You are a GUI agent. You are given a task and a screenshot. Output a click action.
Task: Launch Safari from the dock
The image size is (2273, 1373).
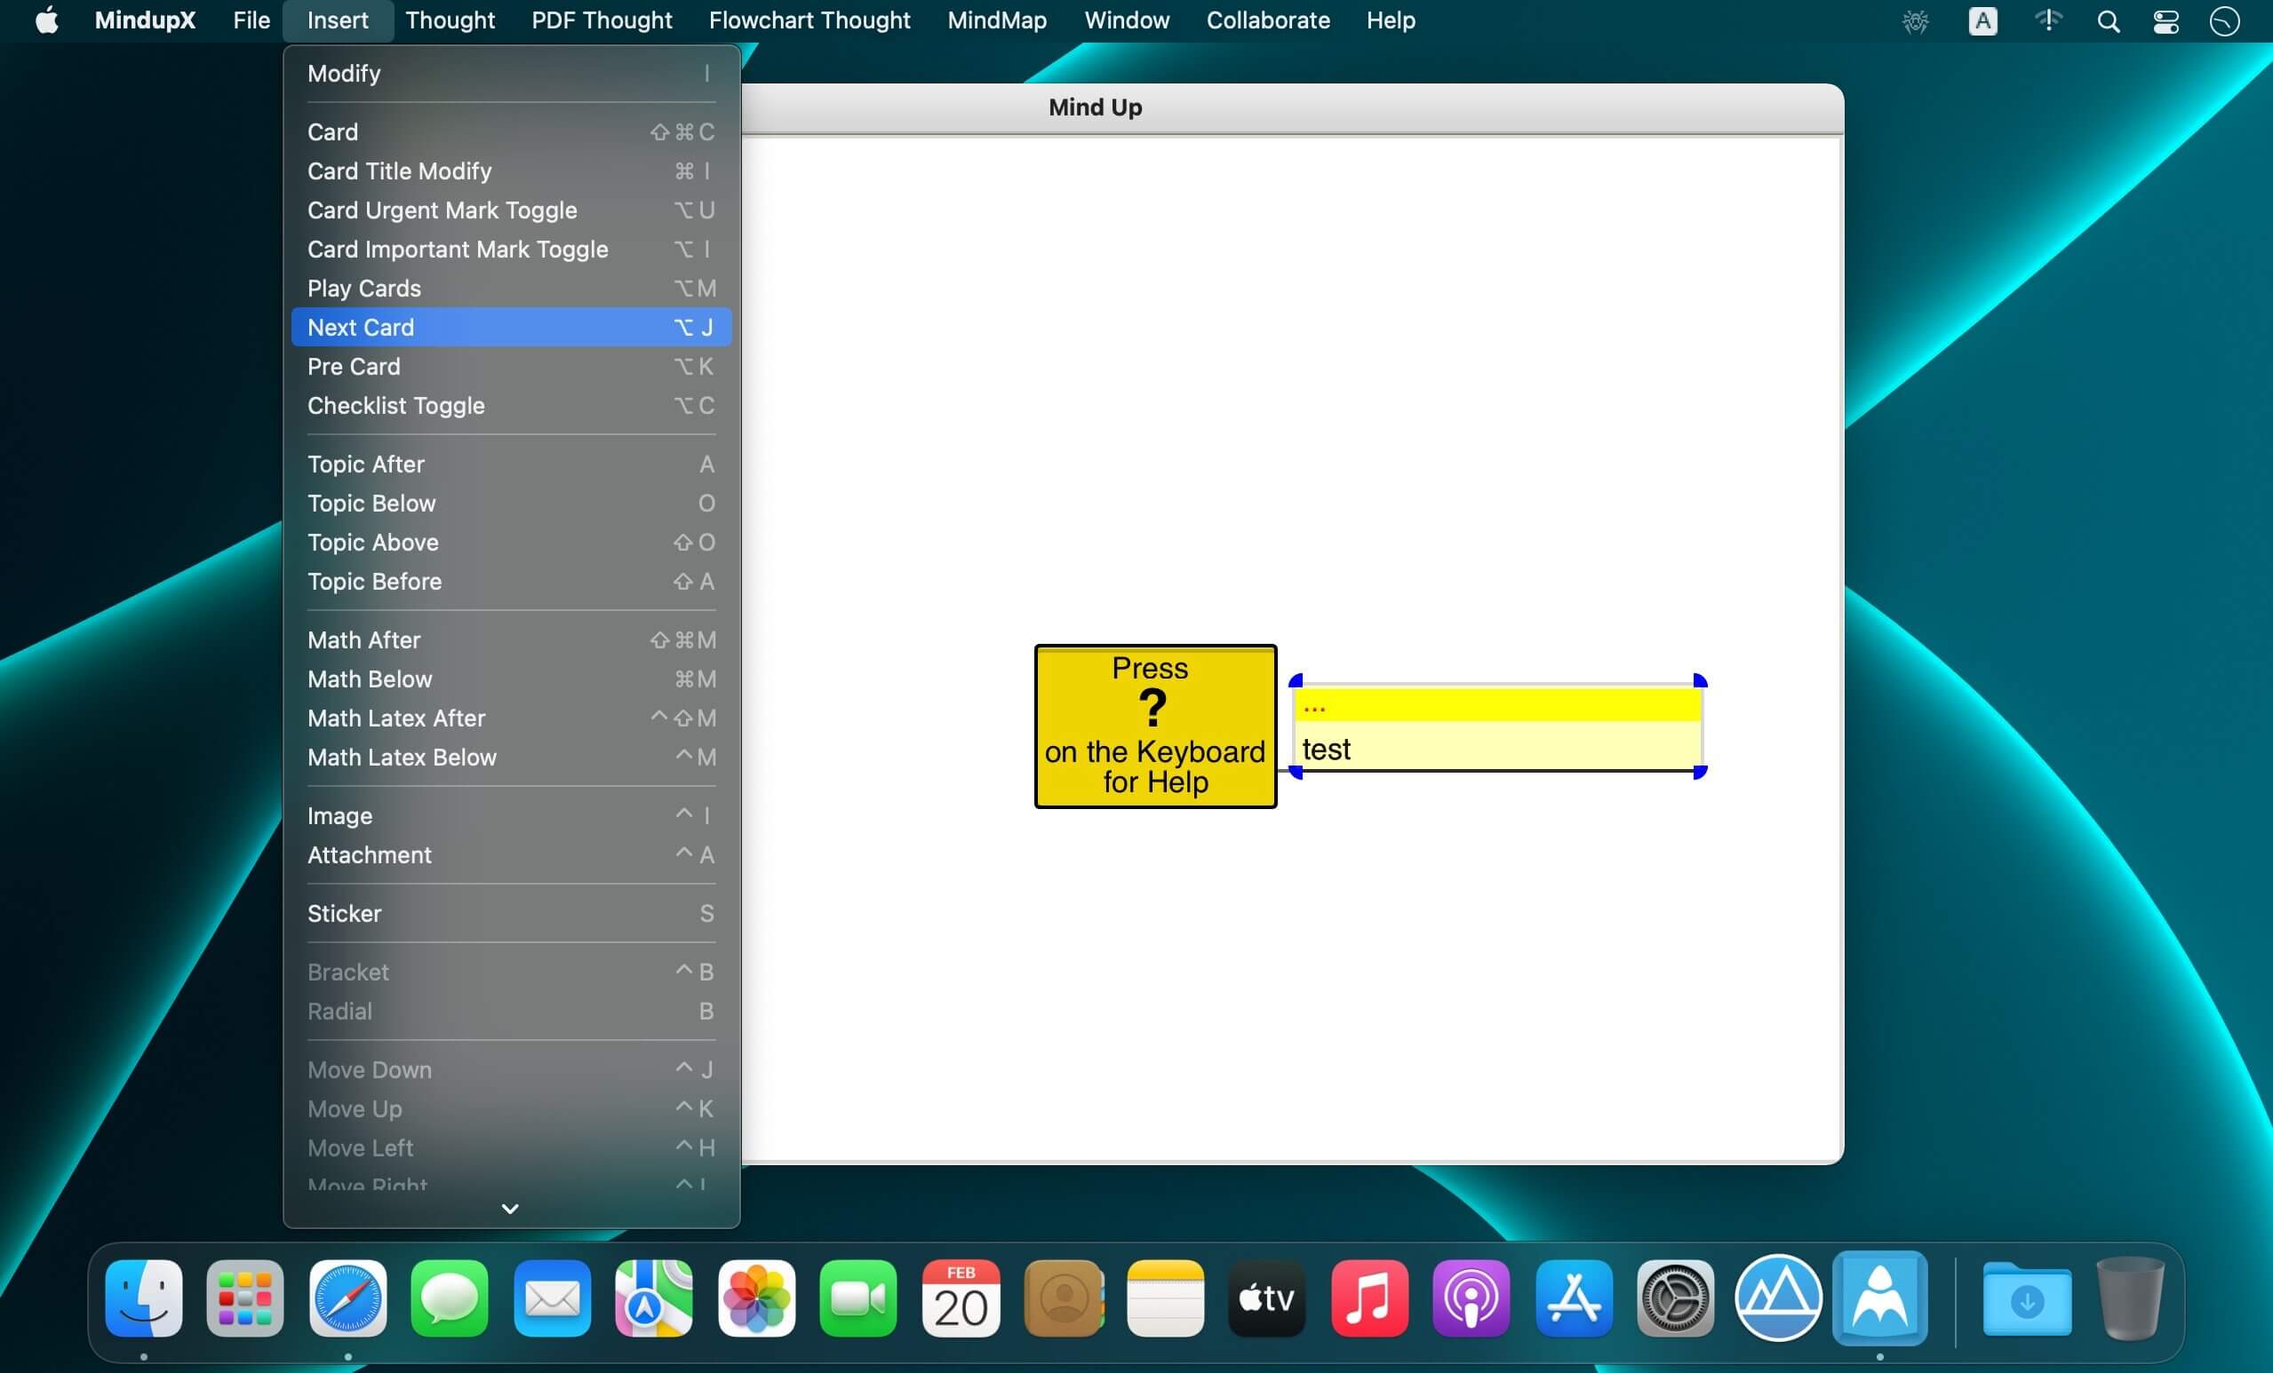[x=347, y=1298]
